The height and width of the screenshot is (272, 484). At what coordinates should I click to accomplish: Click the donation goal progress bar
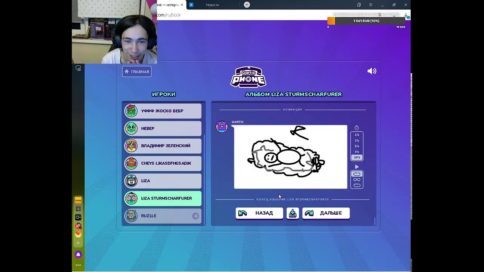tap(366, 21)
